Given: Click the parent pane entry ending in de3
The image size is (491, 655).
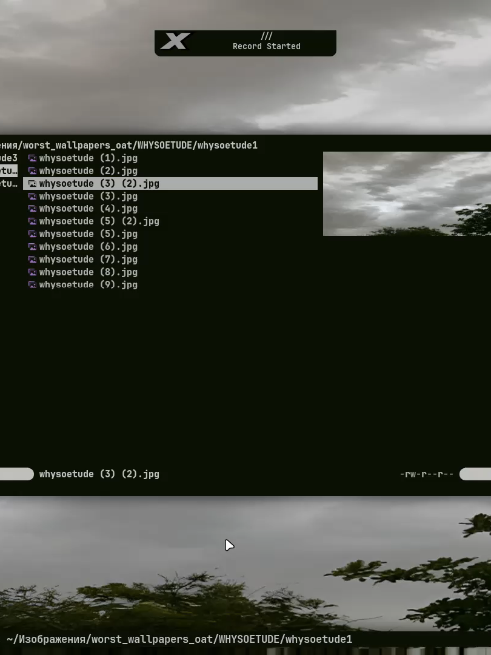Looking at the screenshot, I should pos(8,158).
